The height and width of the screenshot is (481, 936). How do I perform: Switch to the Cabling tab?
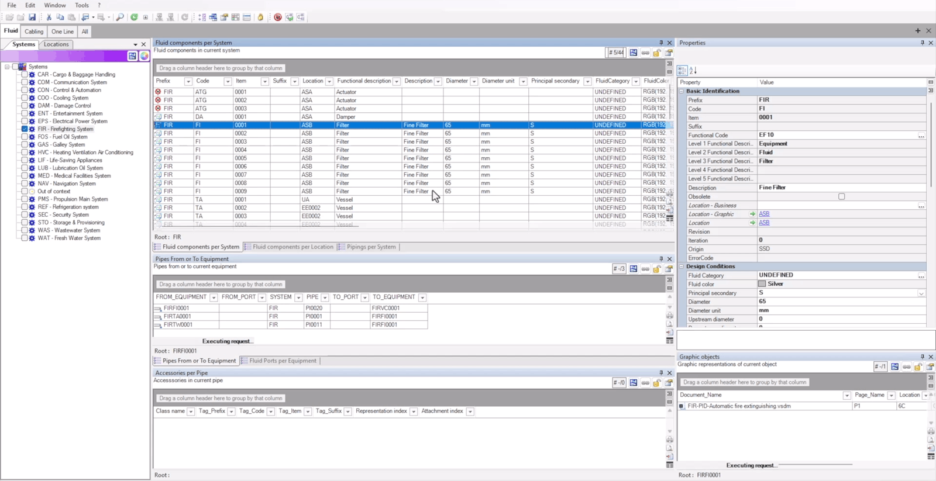tap(34, 32)
